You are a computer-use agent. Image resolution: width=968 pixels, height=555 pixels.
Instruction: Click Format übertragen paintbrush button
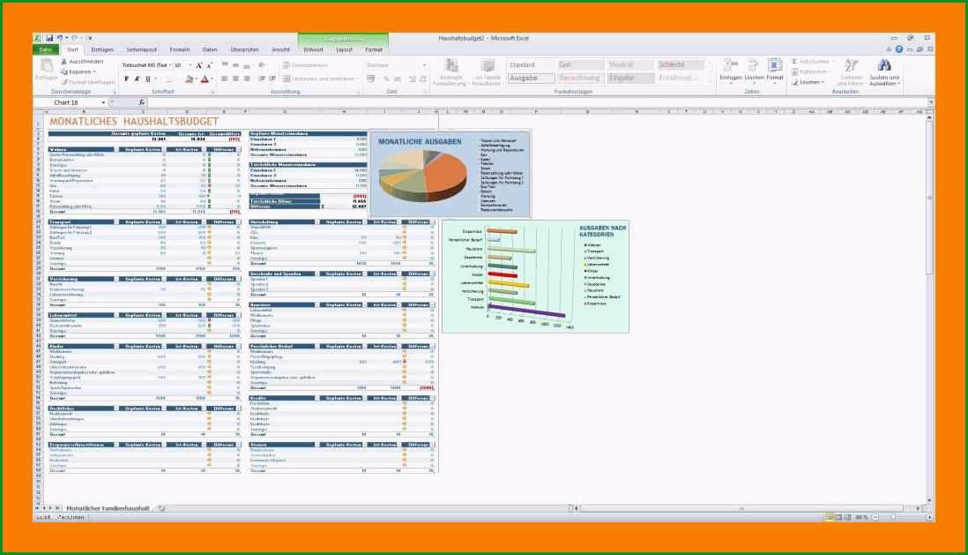pyautogui.click(x=87, y=81)
